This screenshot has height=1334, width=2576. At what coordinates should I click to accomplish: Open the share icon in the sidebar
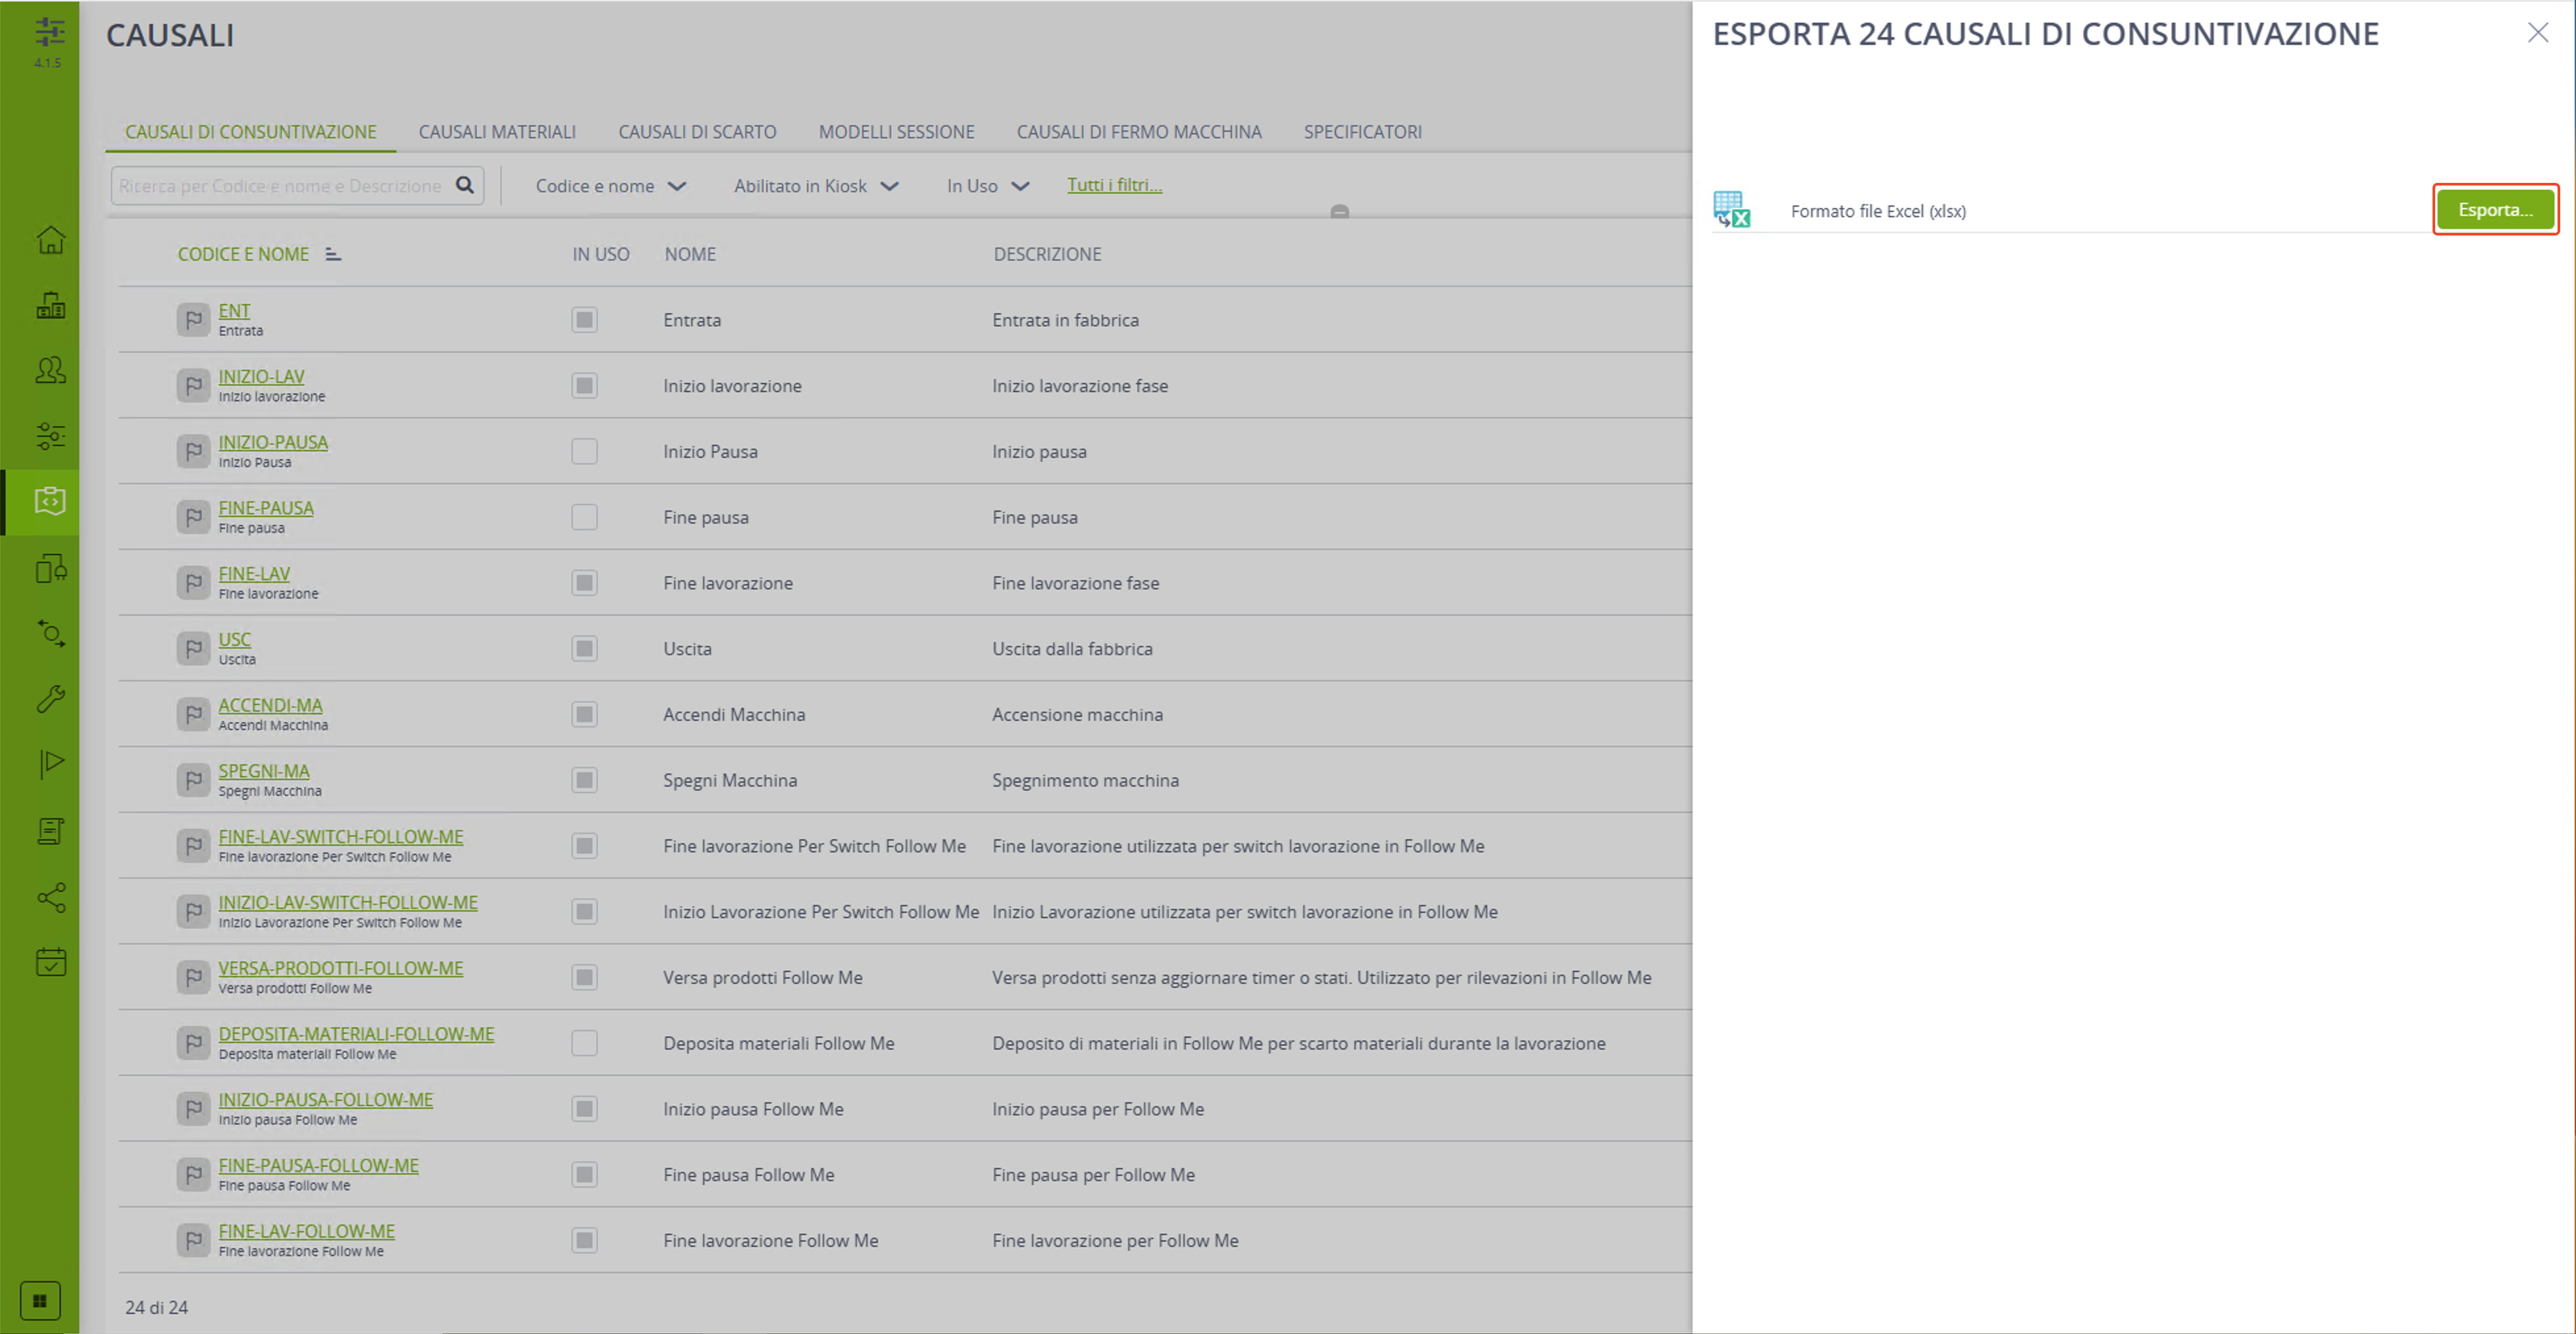coord(50,897)
